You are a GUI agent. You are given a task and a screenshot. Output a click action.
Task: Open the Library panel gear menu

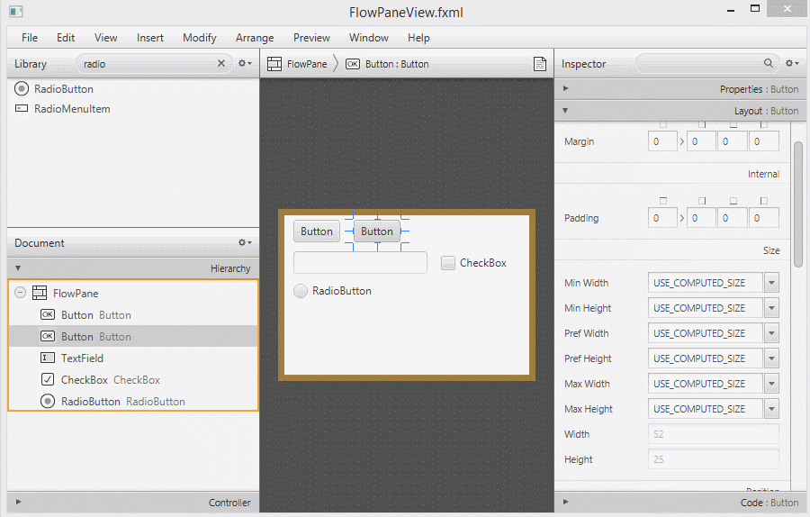point(244,64)
